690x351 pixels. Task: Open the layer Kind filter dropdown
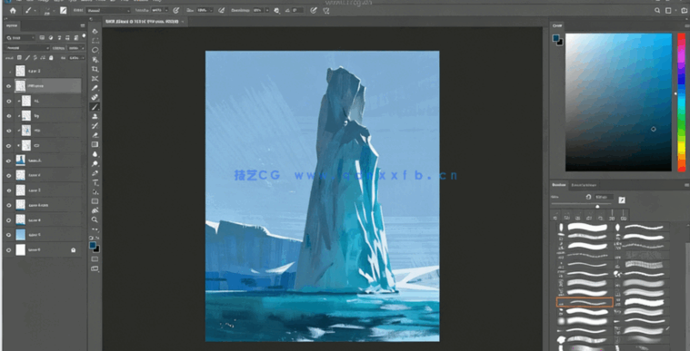point(20,38)
